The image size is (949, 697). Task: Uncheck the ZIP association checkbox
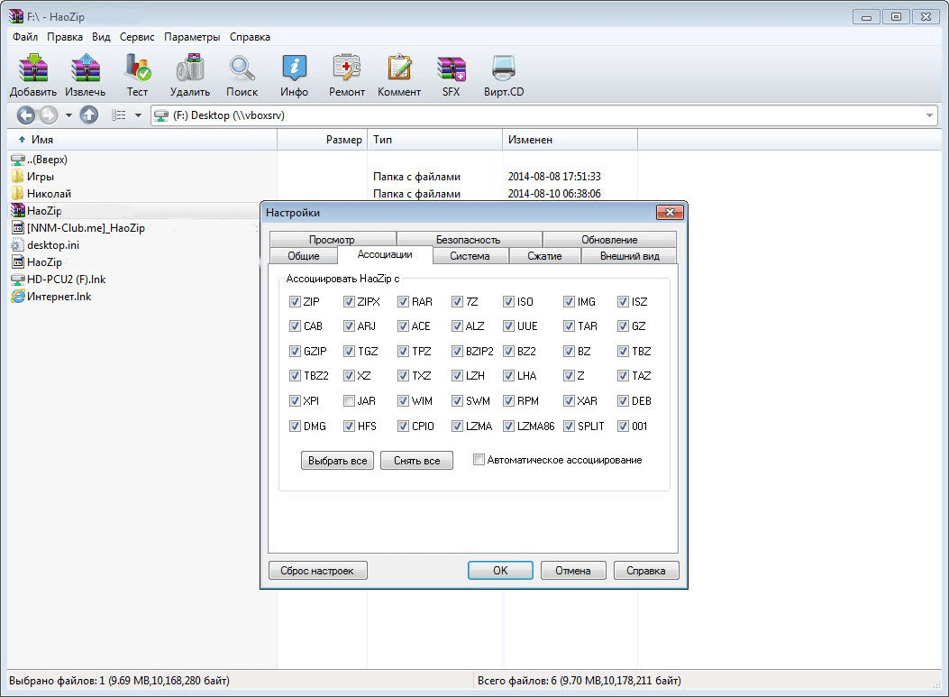tap(295, 301)
